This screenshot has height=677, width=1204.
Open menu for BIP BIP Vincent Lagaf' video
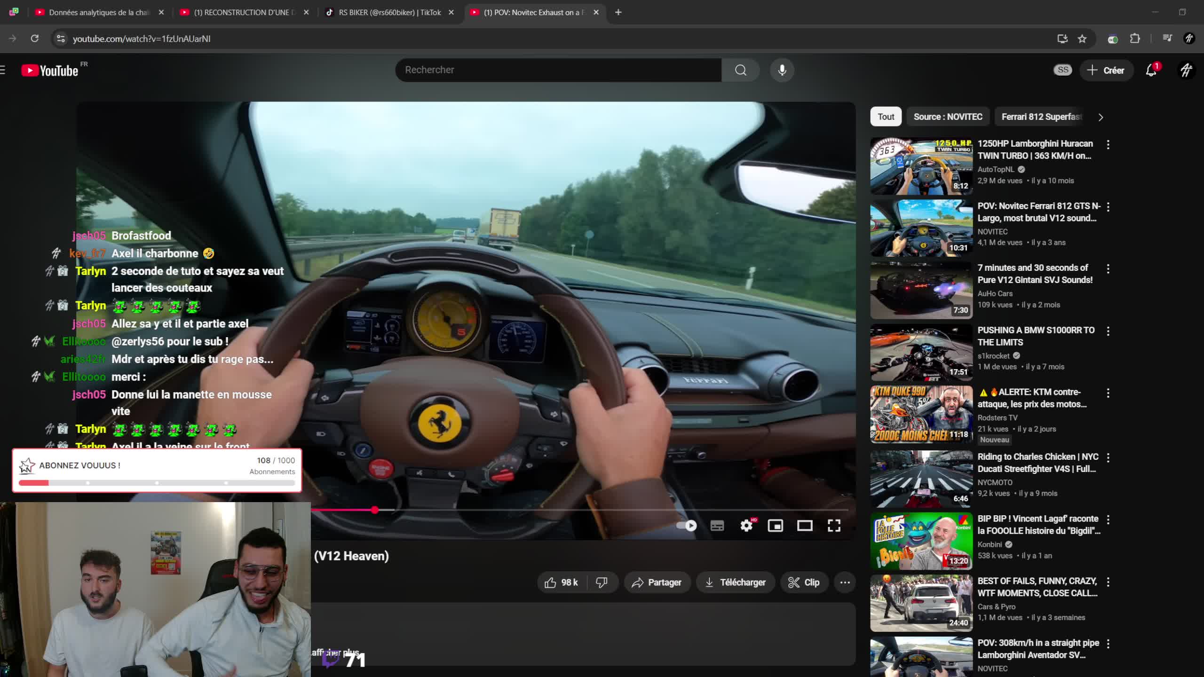point(1108,520)
